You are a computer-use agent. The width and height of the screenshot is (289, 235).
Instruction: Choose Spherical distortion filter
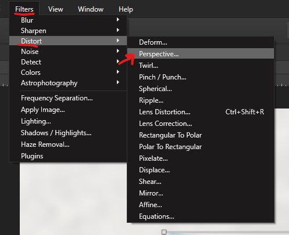click(x=201, y=89)
